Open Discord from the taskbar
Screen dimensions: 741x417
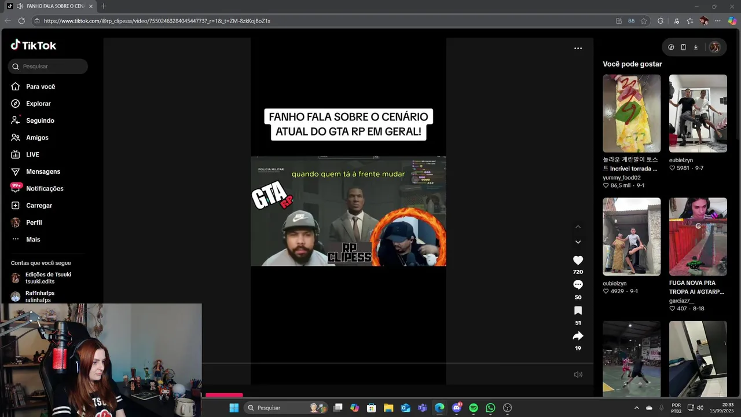point(457,408)
